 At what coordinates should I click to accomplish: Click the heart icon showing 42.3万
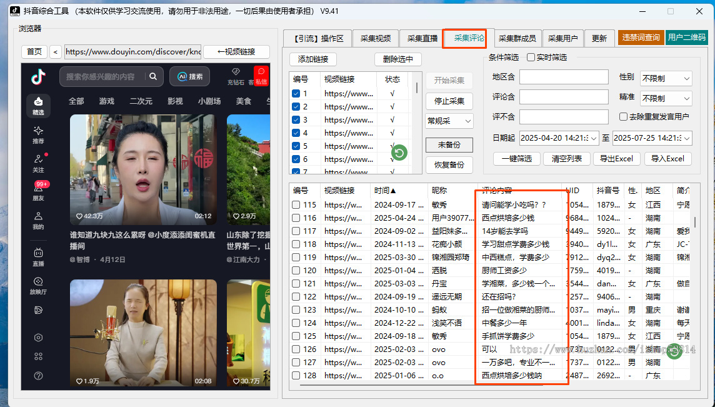click(79, 216)
